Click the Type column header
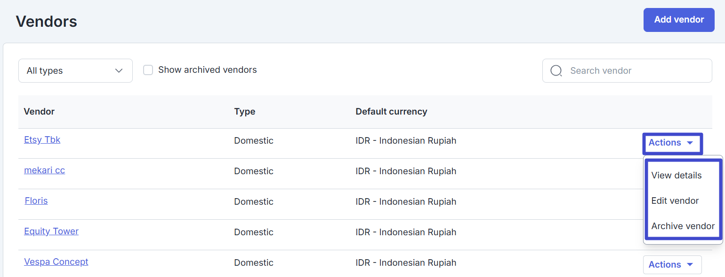The height and width of the screenshot is (277, 725). [244, 112]
